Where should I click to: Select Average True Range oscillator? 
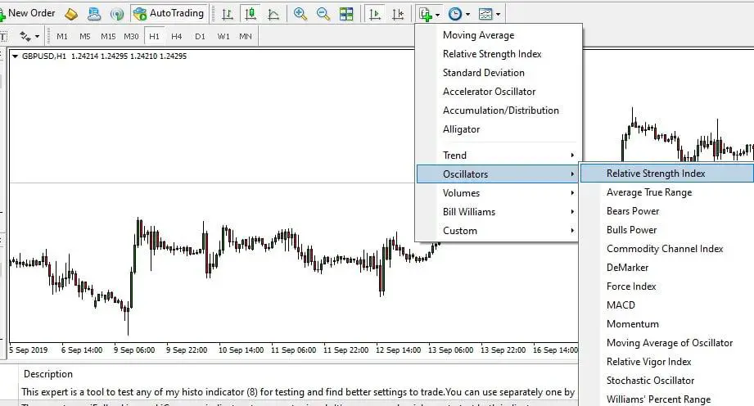pyautogui.click(x=667, y=192)
